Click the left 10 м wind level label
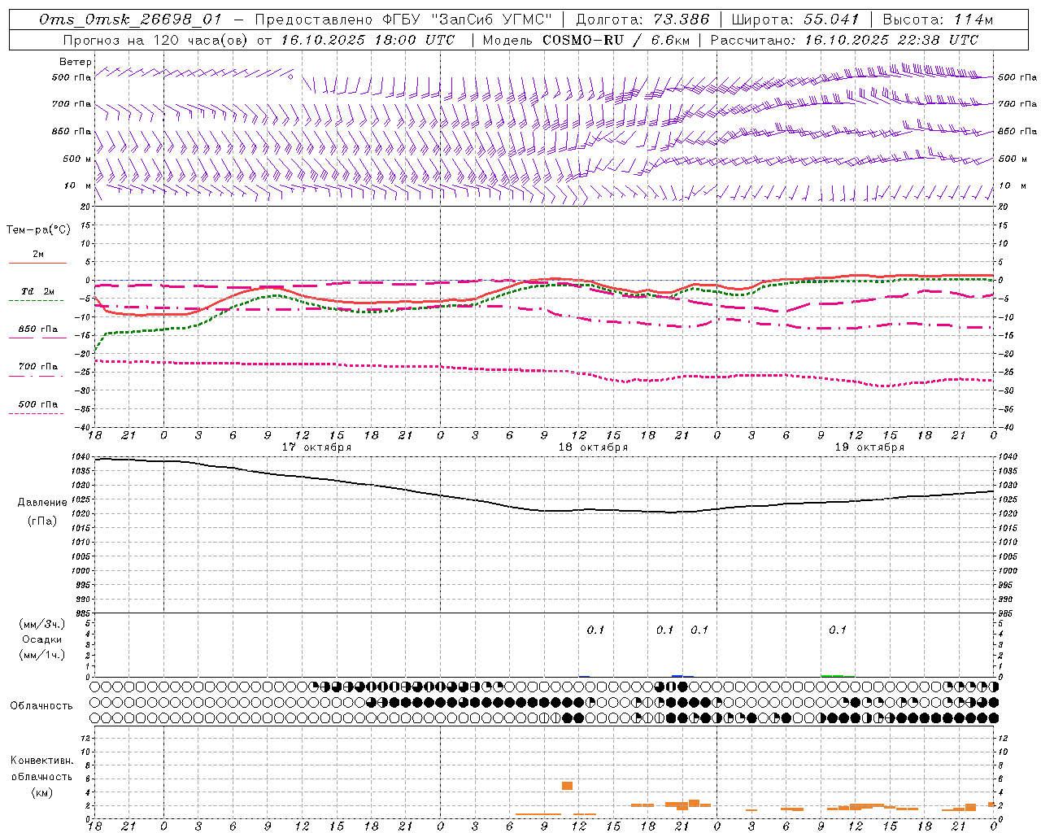This screenshot has width=1041, height=833. (77, 185)
